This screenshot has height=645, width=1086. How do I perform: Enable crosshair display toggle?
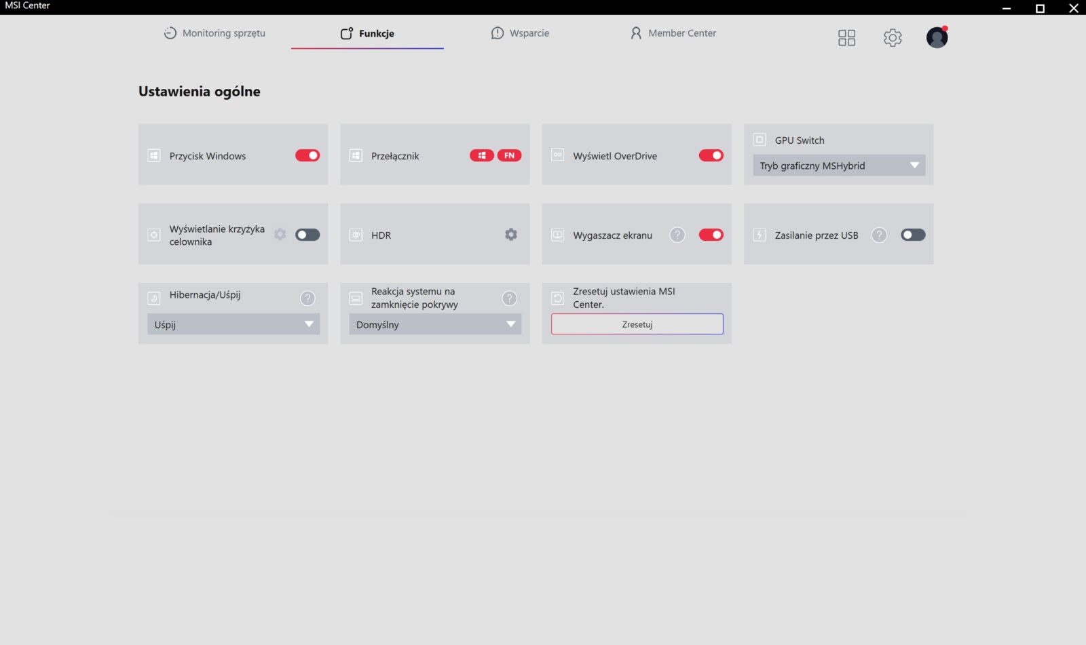click(x=307, y=235)
